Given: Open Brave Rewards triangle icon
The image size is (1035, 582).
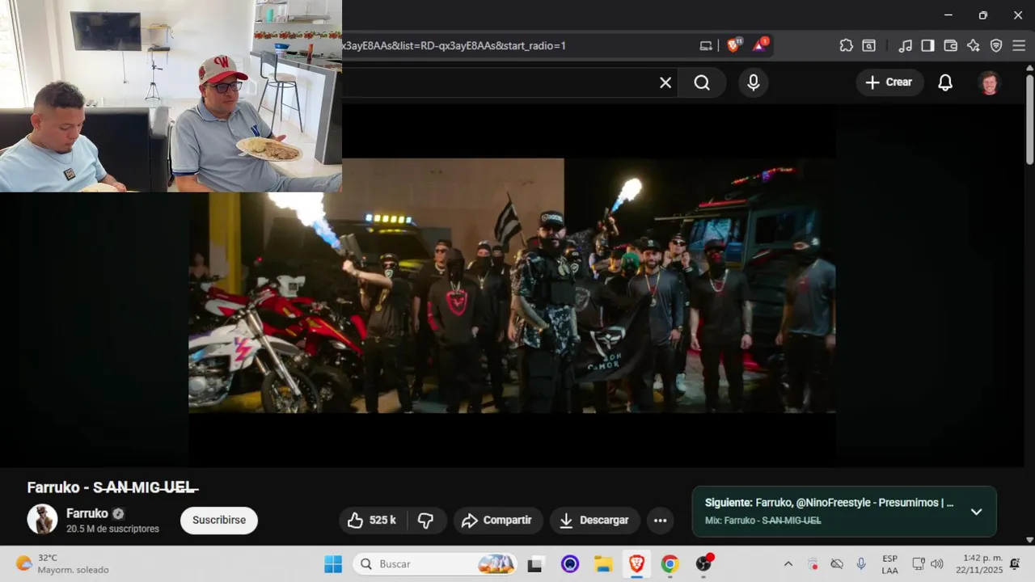Looking at the screenshot, I should coord(760,45).
